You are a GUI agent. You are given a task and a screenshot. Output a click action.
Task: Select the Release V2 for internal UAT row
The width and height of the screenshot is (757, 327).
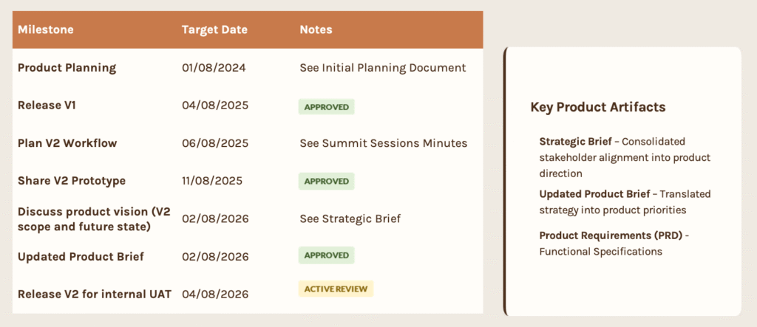[248, 294]
